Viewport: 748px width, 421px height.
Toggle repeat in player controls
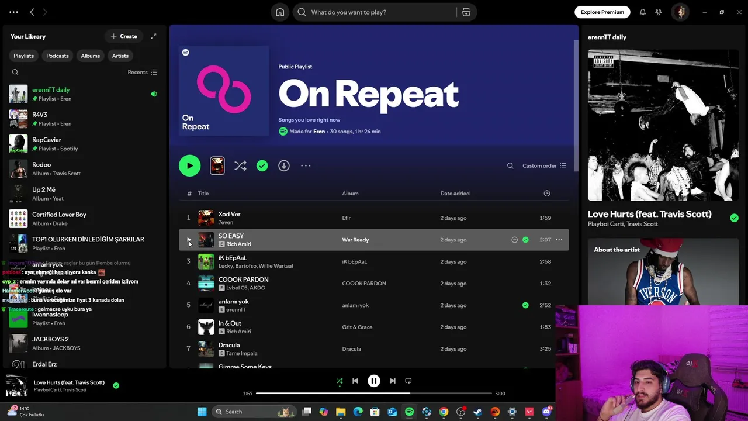click(x=408, y=381)
